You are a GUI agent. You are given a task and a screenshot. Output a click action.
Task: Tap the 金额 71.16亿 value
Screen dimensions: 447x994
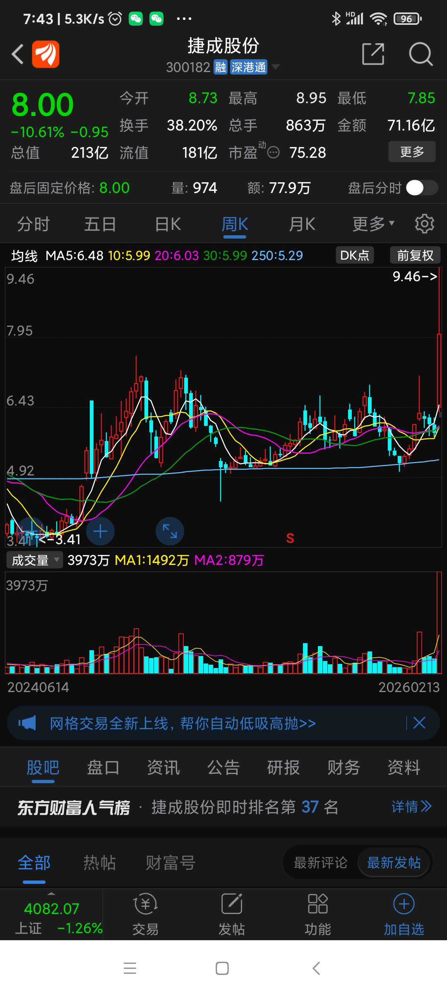click(x=411, y=125)
